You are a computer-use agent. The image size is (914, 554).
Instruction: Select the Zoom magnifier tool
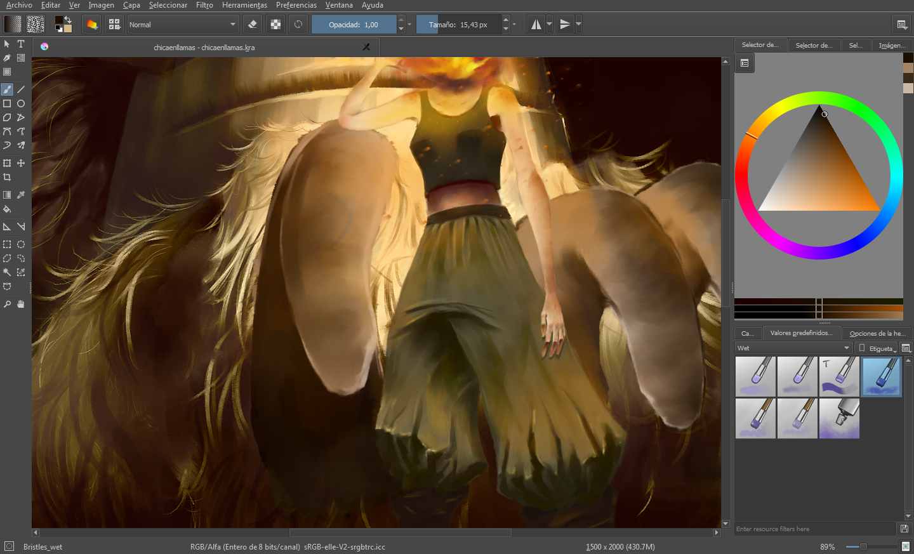[7, 304]
